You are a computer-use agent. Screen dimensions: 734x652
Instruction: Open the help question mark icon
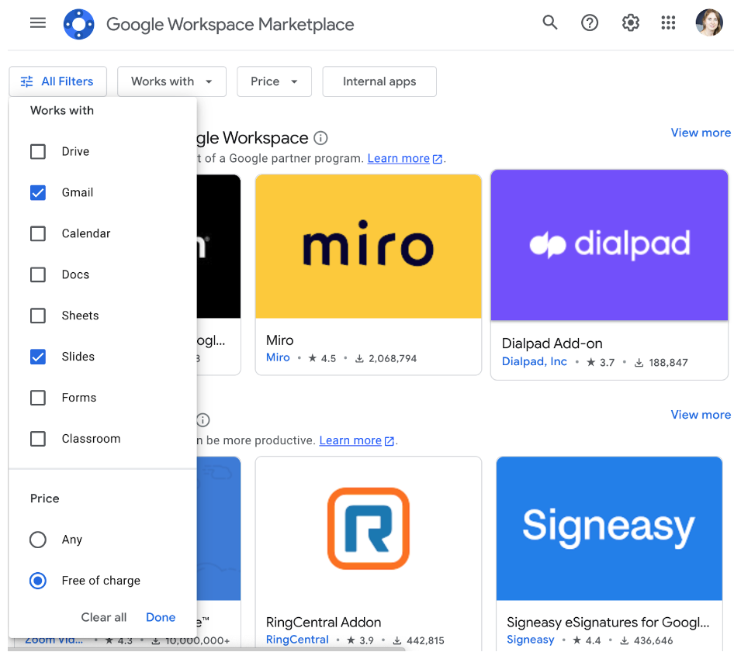tap(590, 22)
